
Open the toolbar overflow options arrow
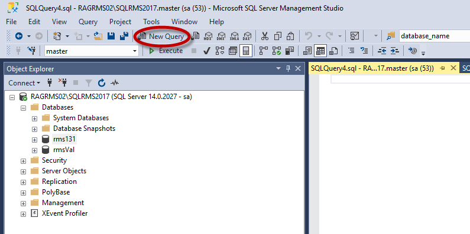(423, 54)
